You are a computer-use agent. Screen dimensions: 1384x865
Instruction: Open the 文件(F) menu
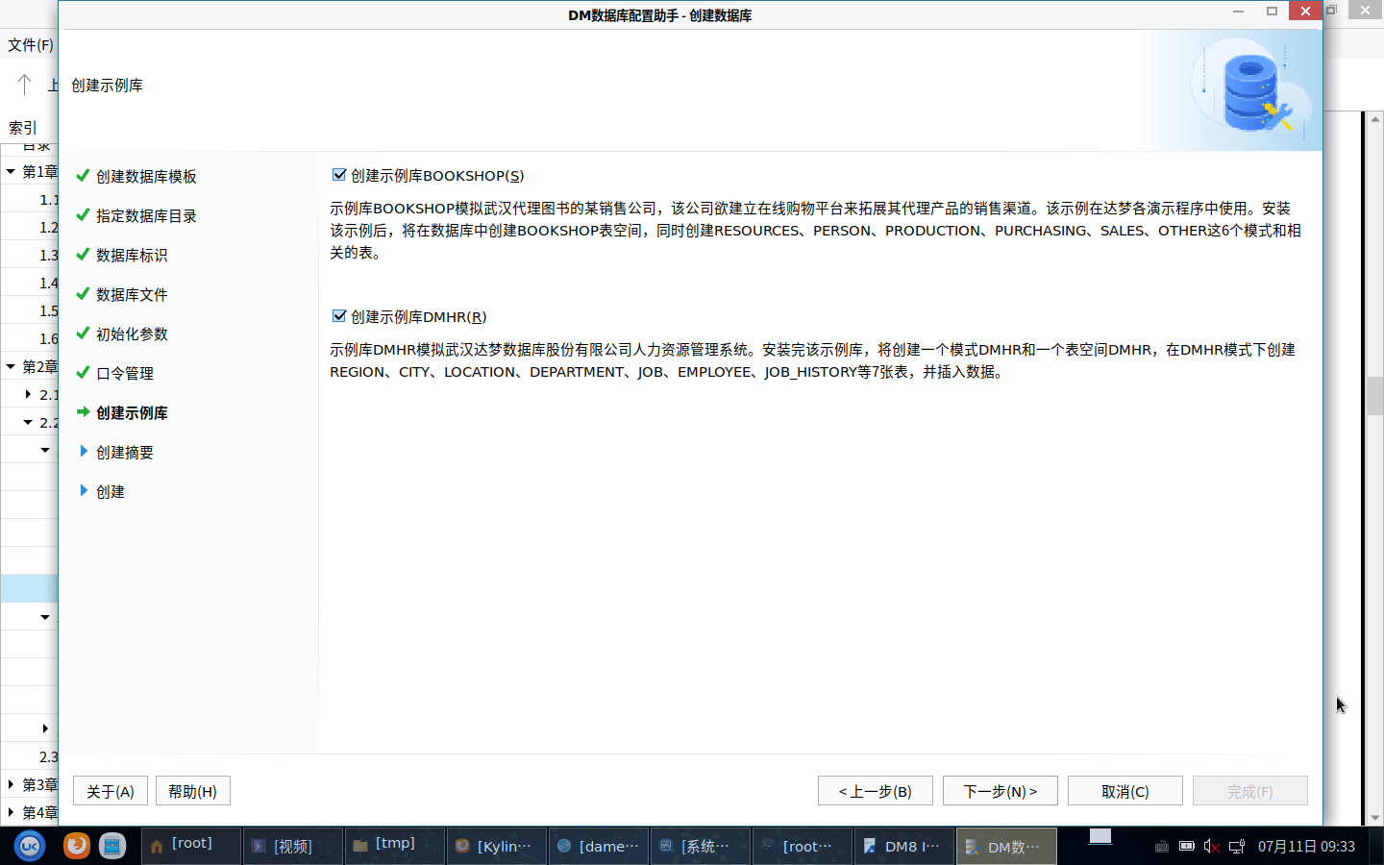coord(30,45)
